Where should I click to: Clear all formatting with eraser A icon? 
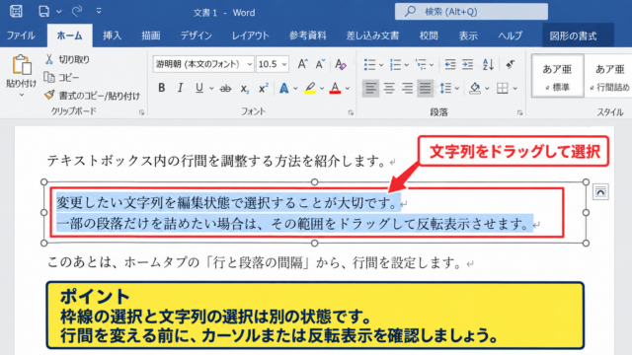(341, 64)
